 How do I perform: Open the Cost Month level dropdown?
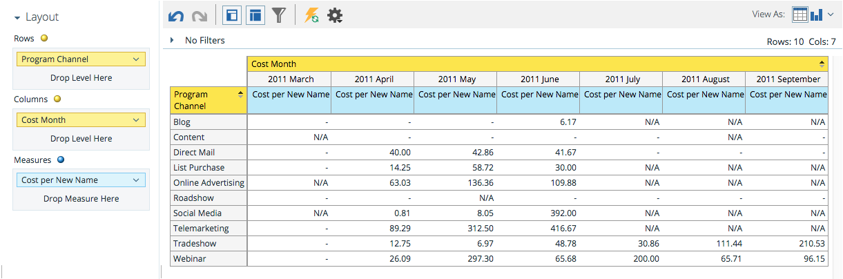[x=136, y=120]
